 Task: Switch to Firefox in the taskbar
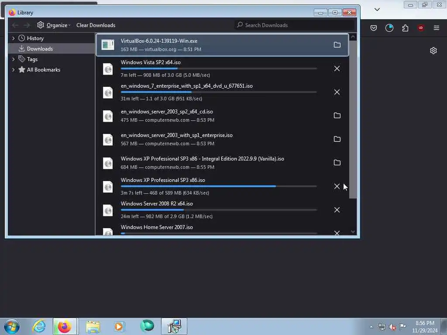(x=65, y=326)
